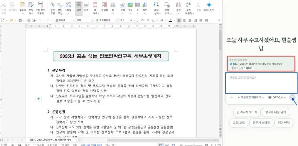Click the plus attach button in assistant
The height and width of the screenshot is (146, 298).
[x=232, y=97]
